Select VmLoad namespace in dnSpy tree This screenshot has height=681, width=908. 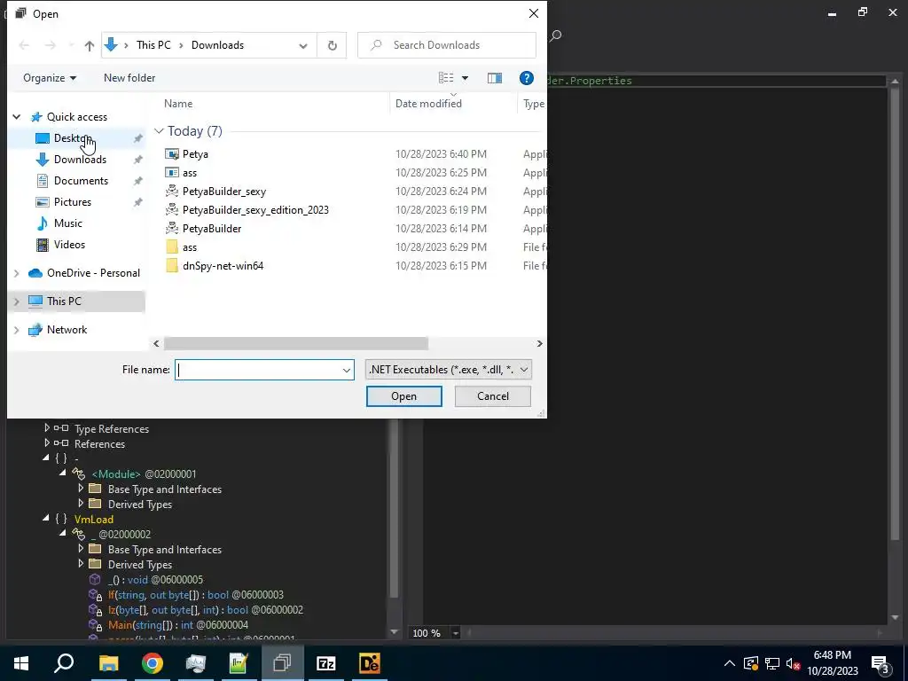94,520
